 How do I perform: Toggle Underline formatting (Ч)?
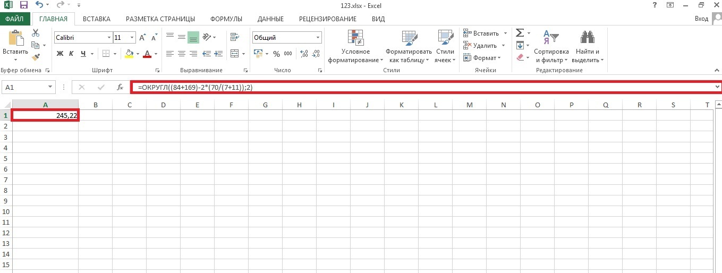pyautogui.click(x=83, y=54)
